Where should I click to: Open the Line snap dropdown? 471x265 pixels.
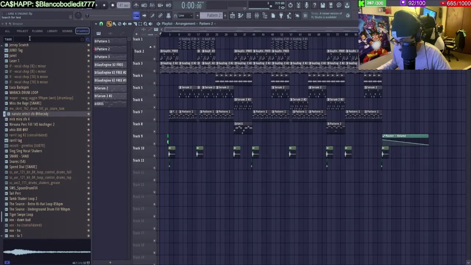pos(185,15)
